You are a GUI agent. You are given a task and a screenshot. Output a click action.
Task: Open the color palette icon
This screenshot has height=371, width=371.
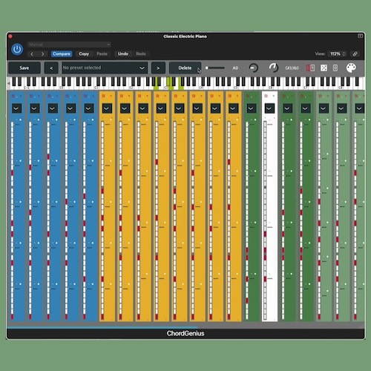coord(351,68)
